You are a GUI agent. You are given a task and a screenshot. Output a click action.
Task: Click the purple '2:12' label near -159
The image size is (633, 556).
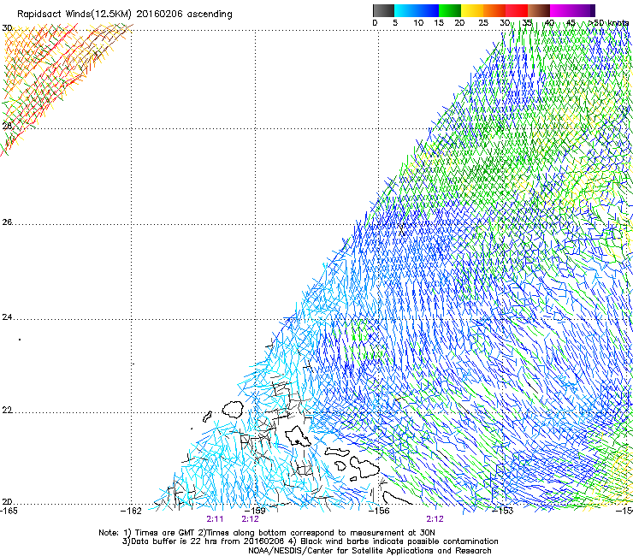pyautogui.click(x=251, y=519)
